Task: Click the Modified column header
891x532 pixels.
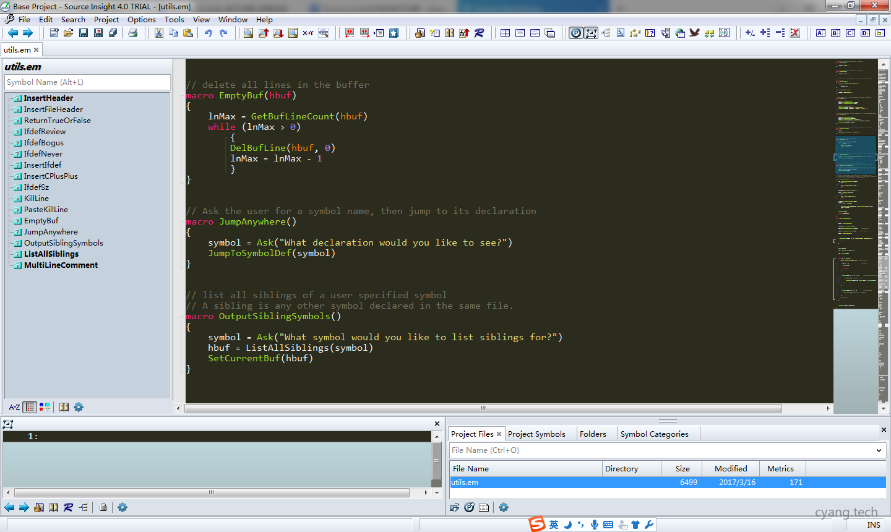Action: coord(731,469)
